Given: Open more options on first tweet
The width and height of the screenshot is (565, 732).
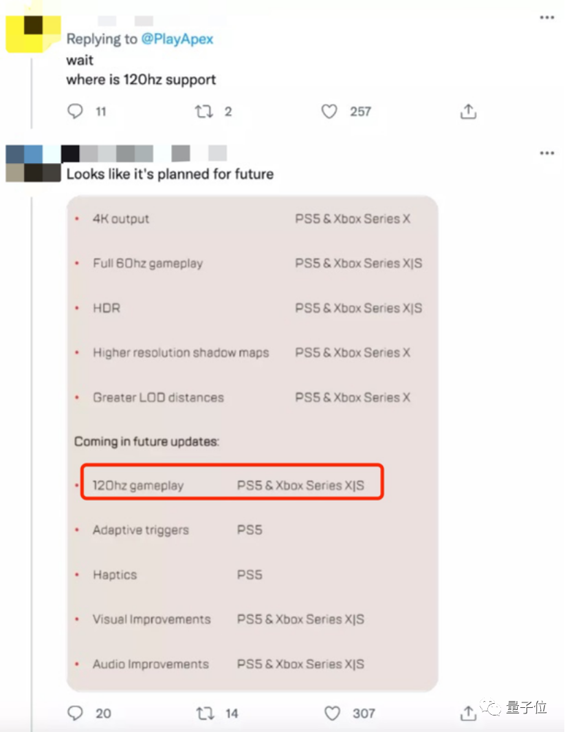Looking at the screenshot, I should pos(547,18).
